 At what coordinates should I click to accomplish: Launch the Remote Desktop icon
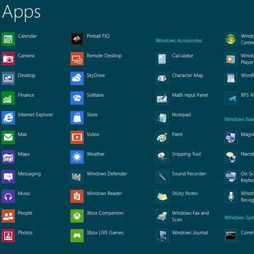coord(77,58)
